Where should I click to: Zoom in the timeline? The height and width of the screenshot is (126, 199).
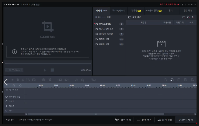tap(7, 85)
